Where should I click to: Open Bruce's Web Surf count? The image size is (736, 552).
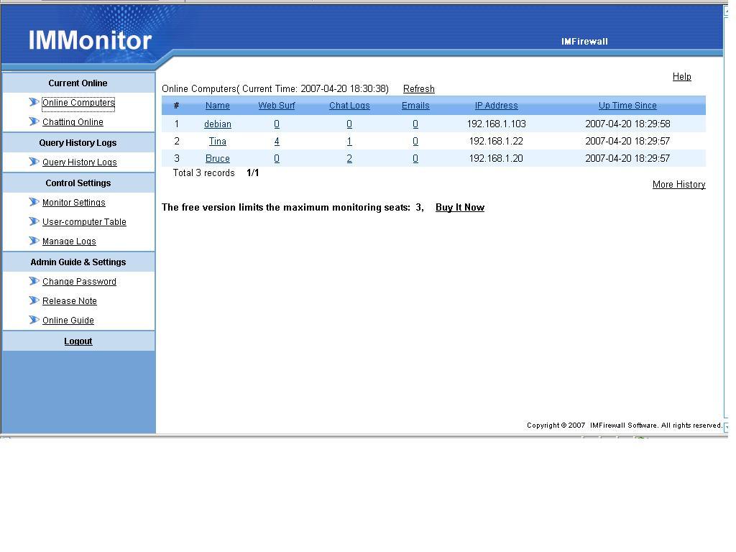[x=277, y=159]
